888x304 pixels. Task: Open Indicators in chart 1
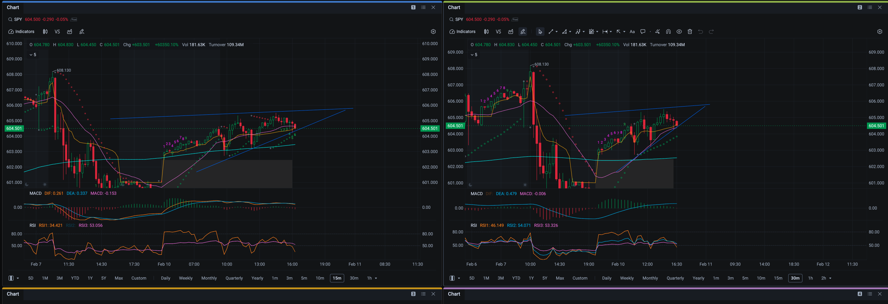(x=21, y=32)
